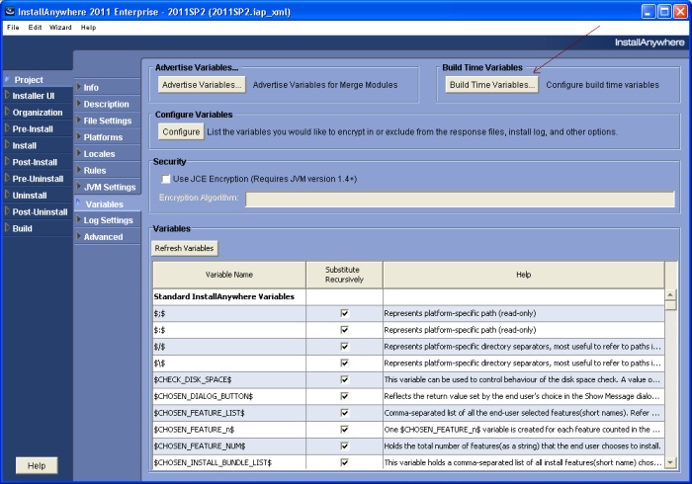Select the $CHOSEN_FEATURE_LIST$ variable name cell
This screenshot has height=484, width=692.
tap(229, 413)
